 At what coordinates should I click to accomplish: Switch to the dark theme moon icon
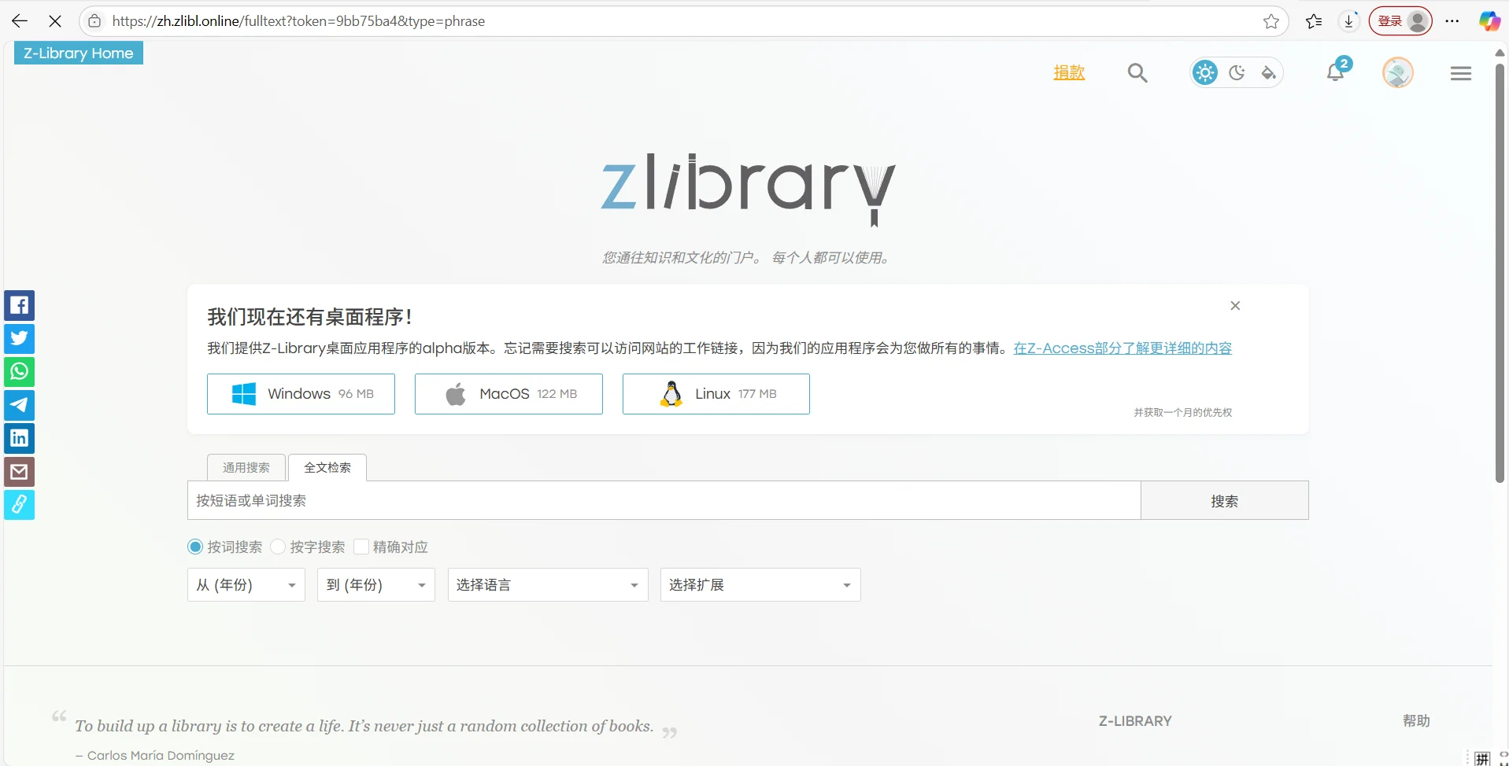1237,73
